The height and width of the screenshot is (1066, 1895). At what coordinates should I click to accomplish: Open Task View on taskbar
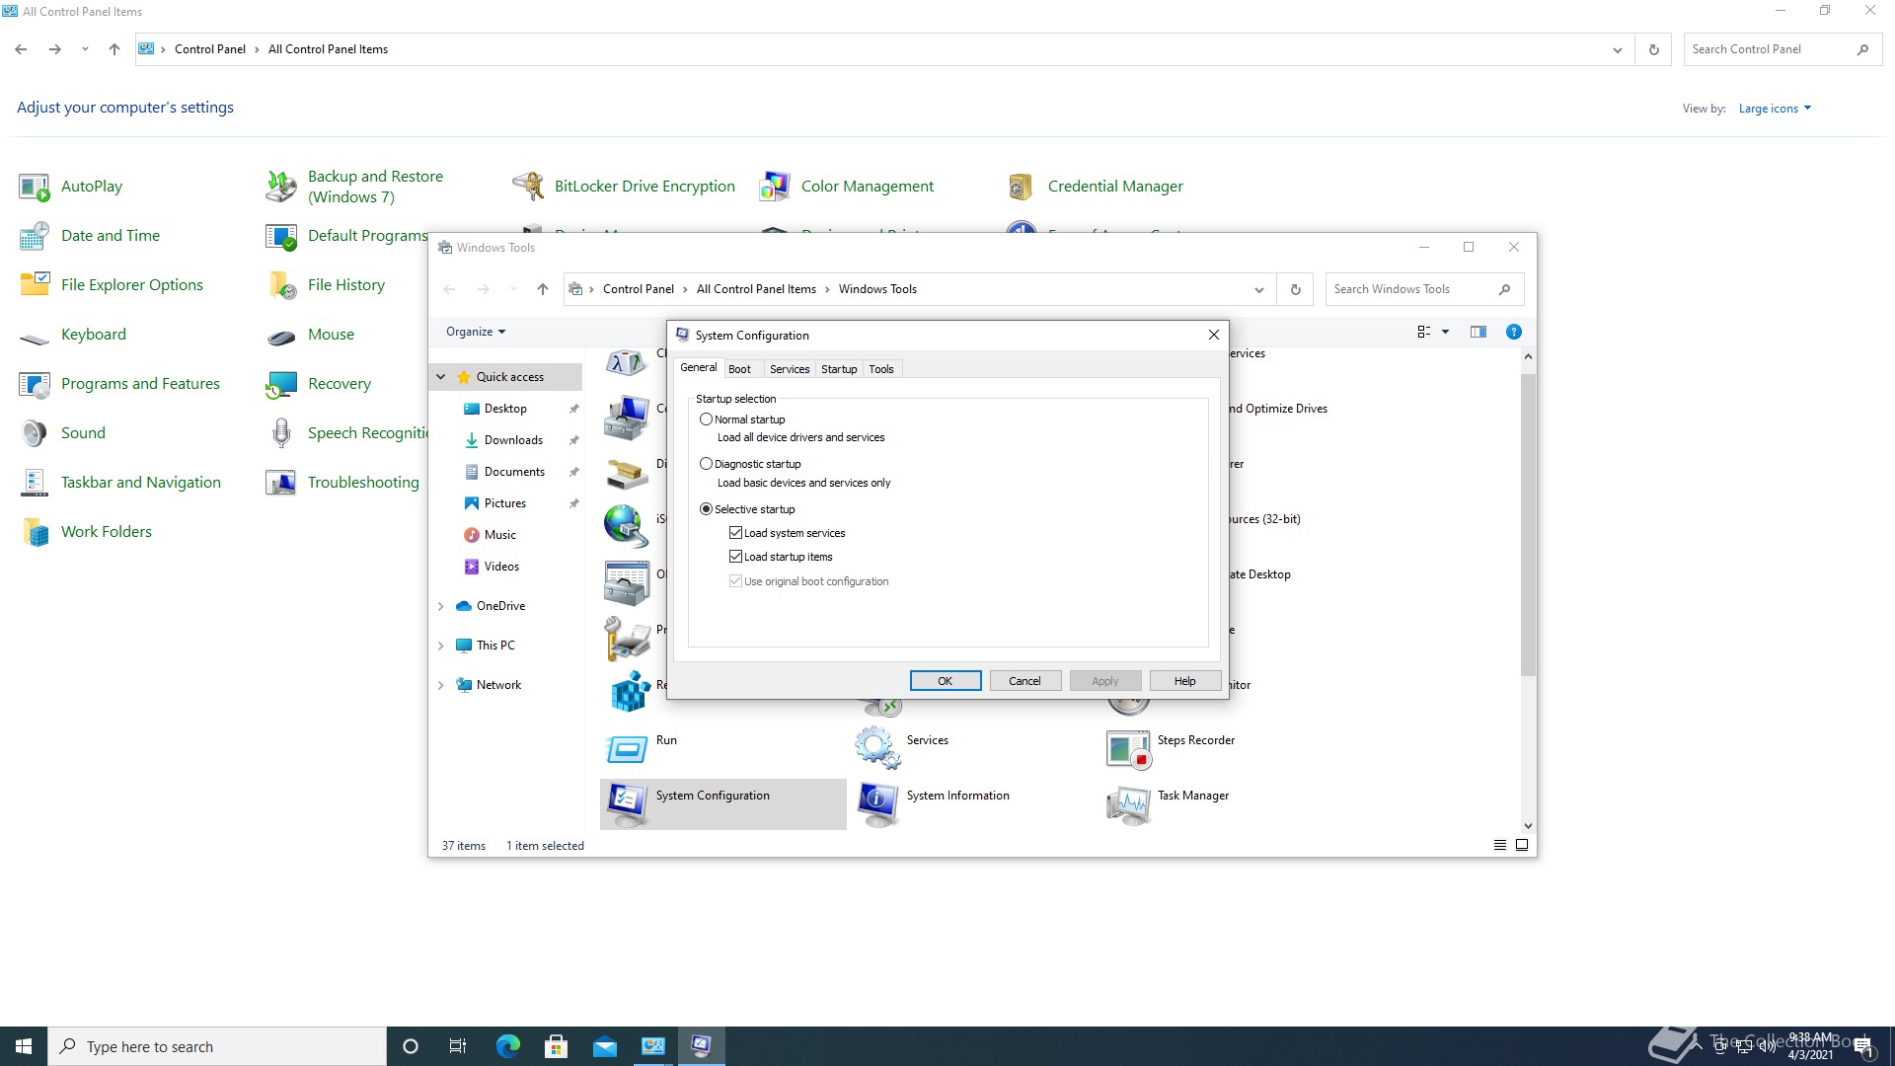pos(457,1046)
